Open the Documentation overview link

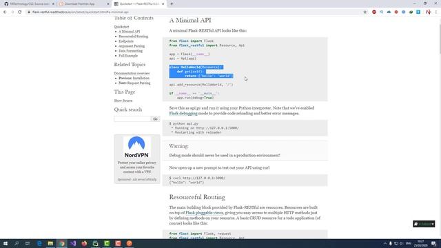tap(132, 74)
